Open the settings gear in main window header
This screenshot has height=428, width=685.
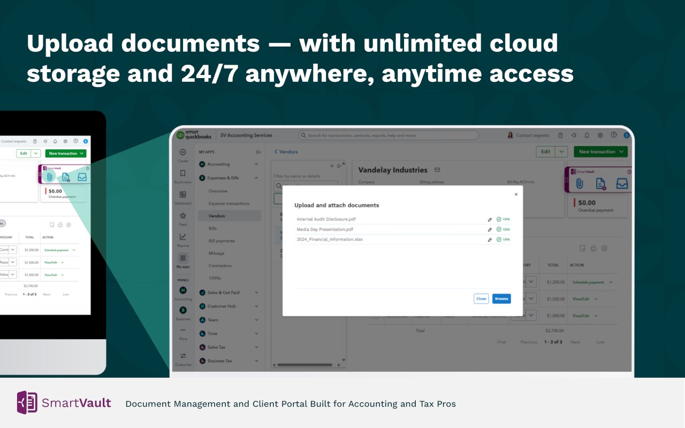pos(600,135)
